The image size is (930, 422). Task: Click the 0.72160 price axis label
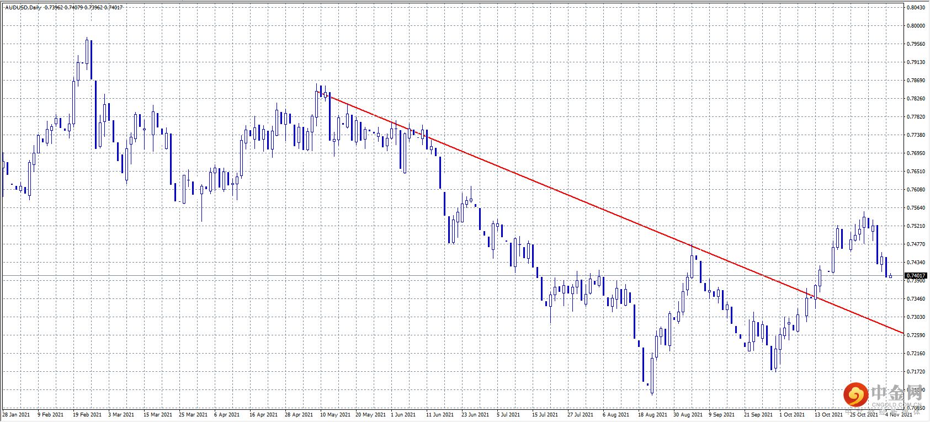pos(916,354)
